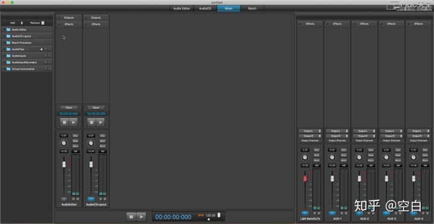Viewport: 434px width, 224px height.
Task: Click the main transport Play button
Action: [141, 217]
